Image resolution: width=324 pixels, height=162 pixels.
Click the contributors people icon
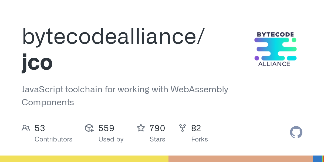pyautogui.click(x=26, y=128)
